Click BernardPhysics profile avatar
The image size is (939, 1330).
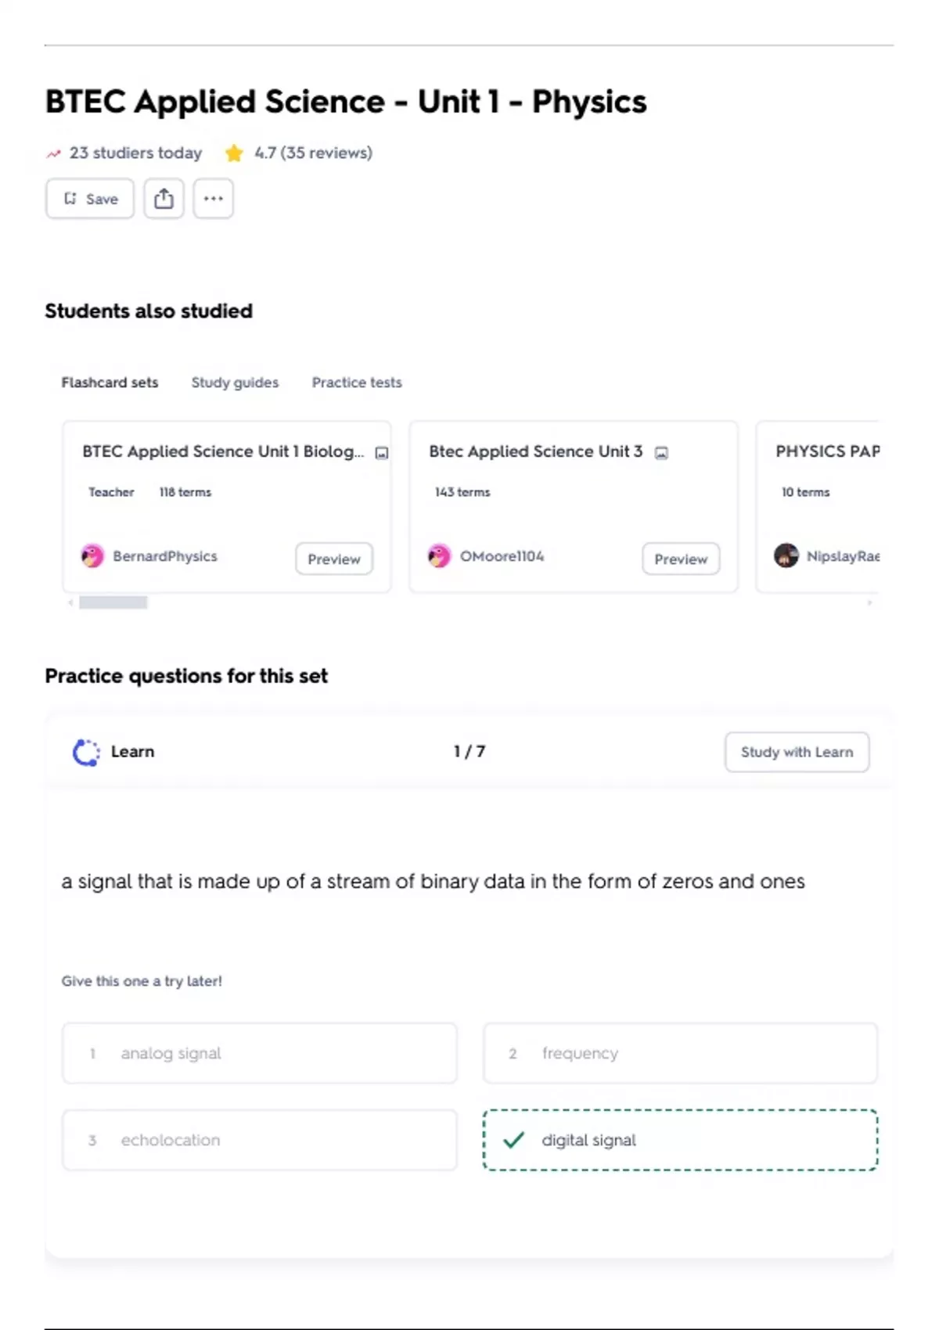[92, 556]
